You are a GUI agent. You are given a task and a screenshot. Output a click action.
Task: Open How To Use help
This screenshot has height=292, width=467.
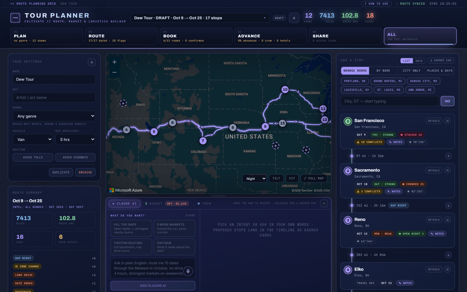(x=376, y=4)
